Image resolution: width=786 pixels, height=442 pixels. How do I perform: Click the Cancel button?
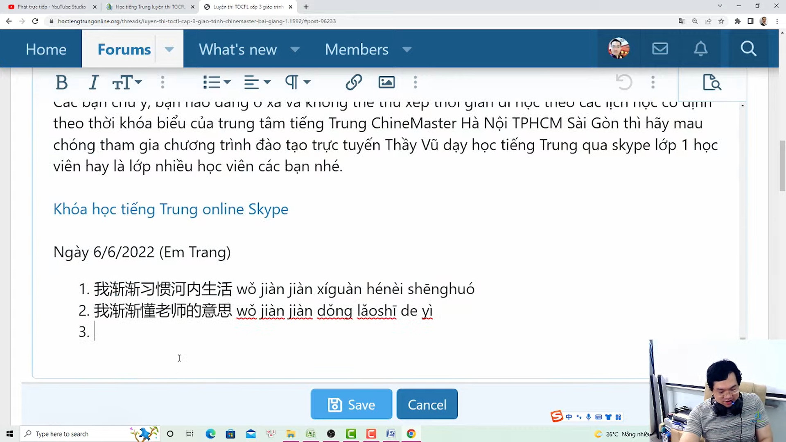[427, 404]
